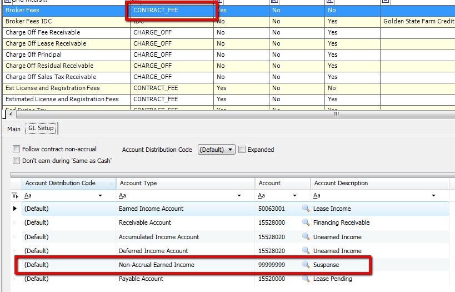Viewport: 455px width, 292px height.
Task: Click the Lease Pending description cell
Action: pyautogui.click(x=333, y=279)
